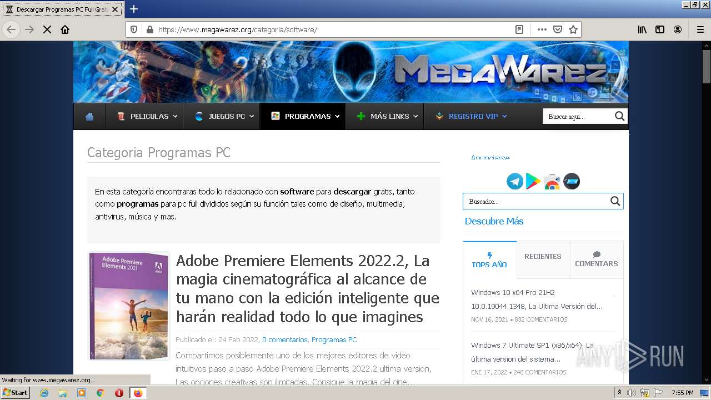The image size is (711, 400).
Task: Open page actions three-dot menu
Action: click(x=542, y=29)
